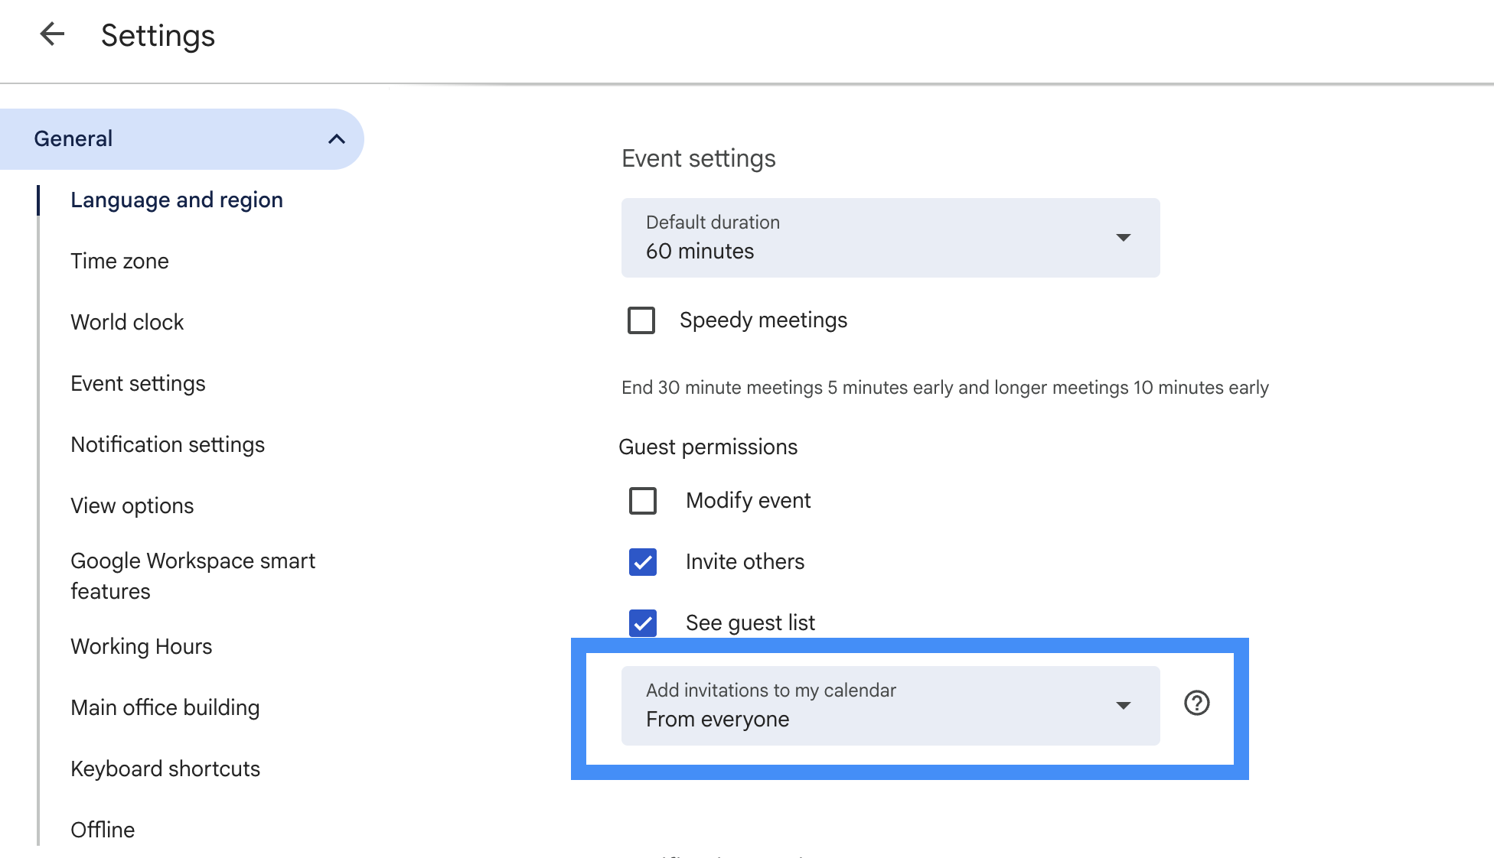Select Language and region in sidebar
This screenshot has height=858, width=1494.
click(x=177, y=200)
